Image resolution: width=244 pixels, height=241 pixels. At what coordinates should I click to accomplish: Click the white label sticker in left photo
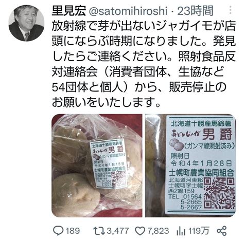[x=109, y=164]
